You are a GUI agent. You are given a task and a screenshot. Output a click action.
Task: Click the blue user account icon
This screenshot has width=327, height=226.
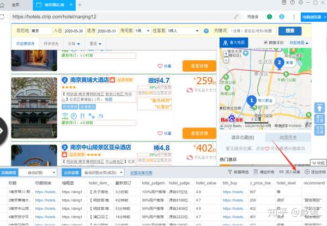pyautogui.click(x=282, y=17)
